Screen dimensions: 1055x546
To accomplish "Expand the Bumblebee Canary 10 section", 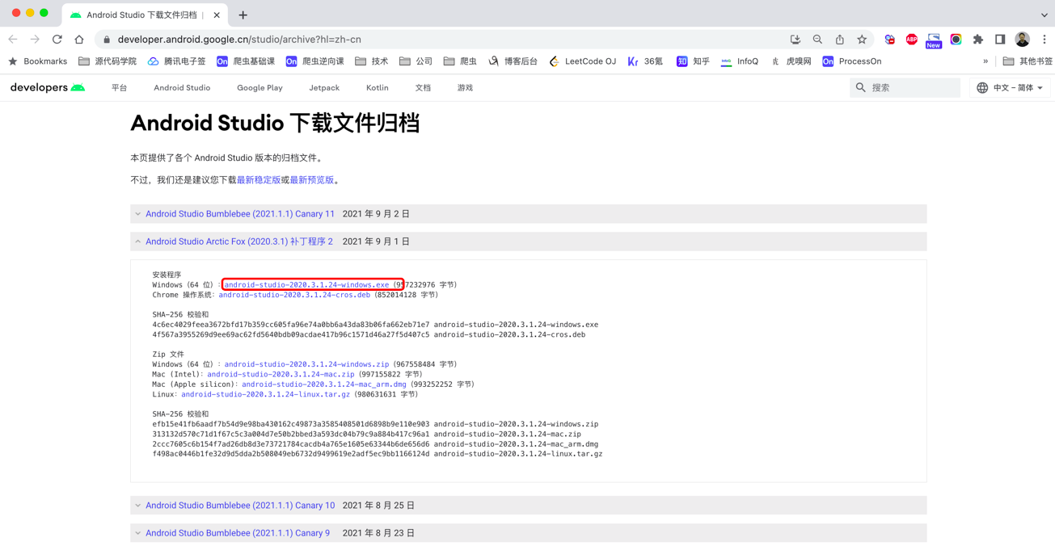I will [528, 506].
